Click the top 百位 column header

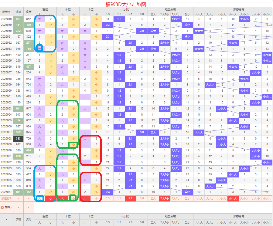45,9
